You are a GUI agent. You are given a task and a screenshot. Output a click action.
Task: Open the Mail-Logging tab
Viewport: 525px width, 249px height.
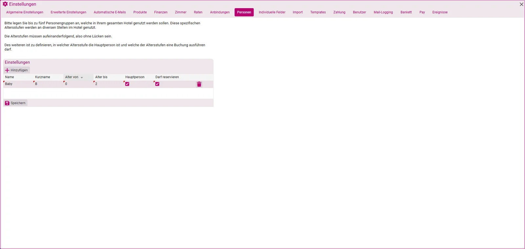[383, 12]
